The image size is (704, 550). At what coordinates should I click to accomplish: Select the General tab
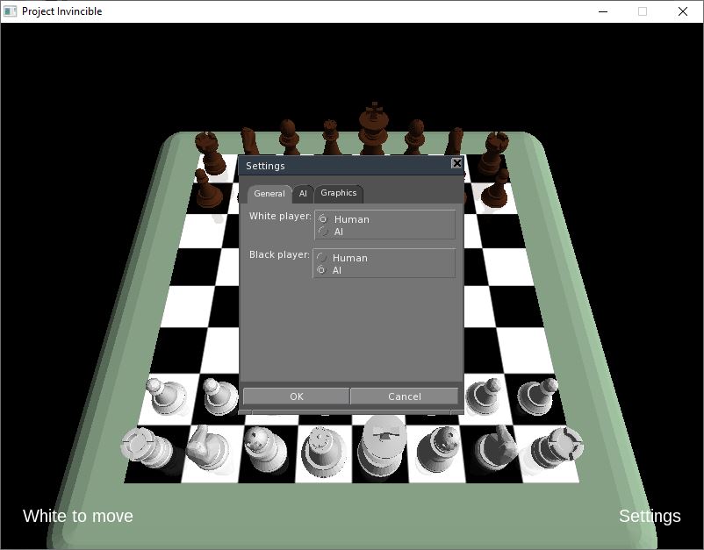(x=269, y=194)
